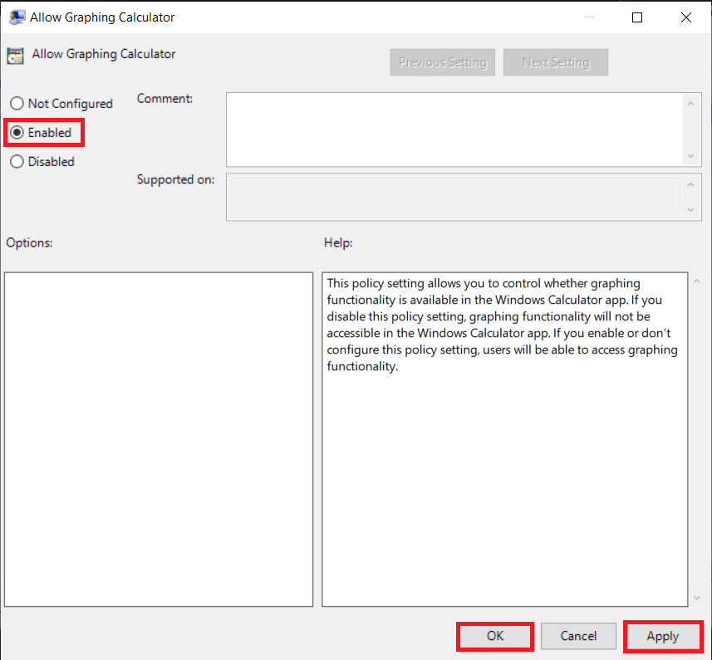Apply the policy setting
712x660 pixels.
coord(662,636)
